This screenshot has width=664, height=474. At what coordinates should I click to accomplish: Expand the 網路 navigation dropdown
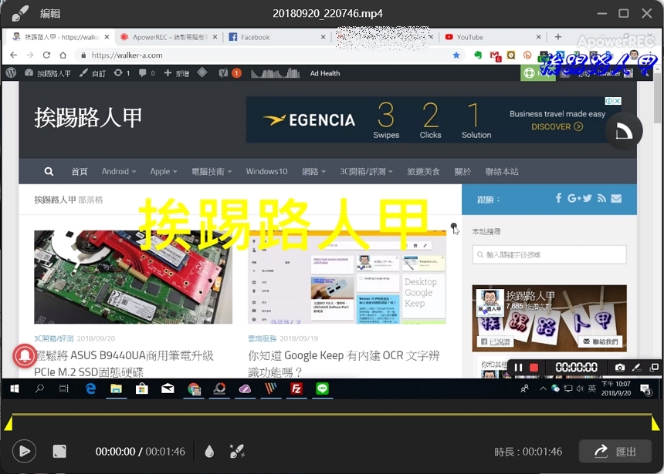coord(313,171)
